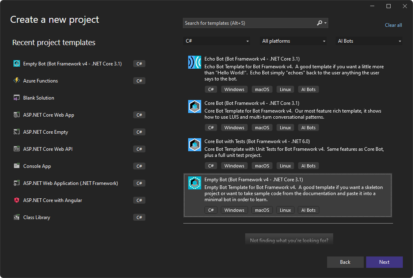Open the All platforms dropdown
Image resolution: width=413 pixels, height=278 pixels.
pos(293,41)
